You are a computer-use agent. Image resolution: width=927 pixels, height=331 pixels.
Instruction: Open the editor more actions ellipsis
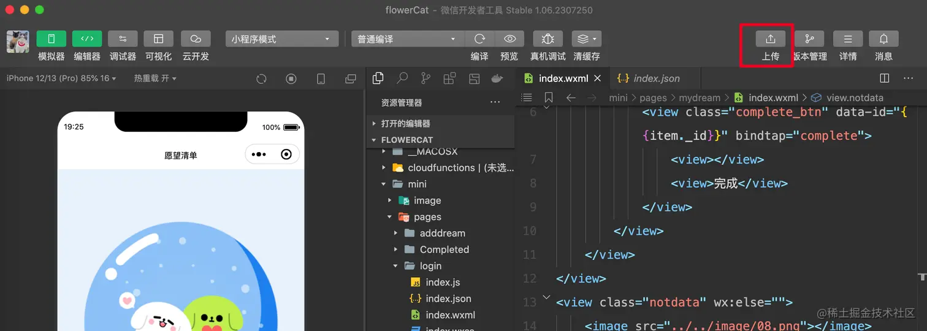pyautogui.click(x=909, y=78)
